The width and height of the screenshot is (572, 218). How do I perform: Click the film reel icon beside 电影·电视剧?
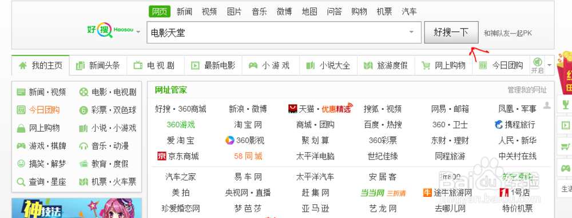tap(84, 92)
